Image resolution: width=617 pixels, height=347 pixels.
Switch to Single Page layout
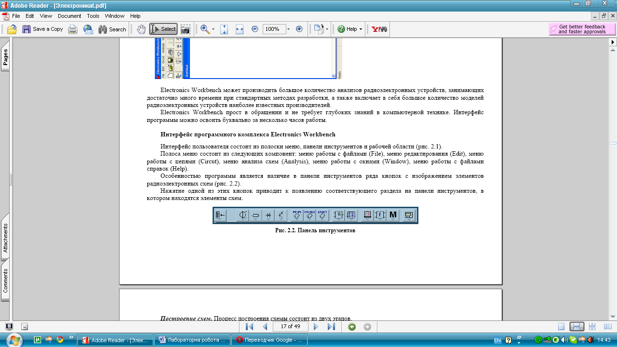tap(561, 327)
